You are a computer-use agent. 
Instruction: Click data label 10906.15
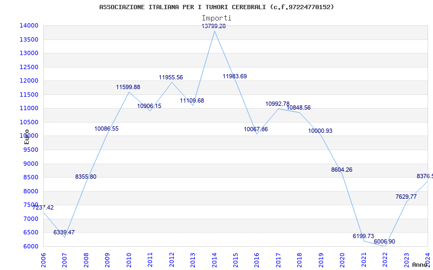[x=149, y=106]
